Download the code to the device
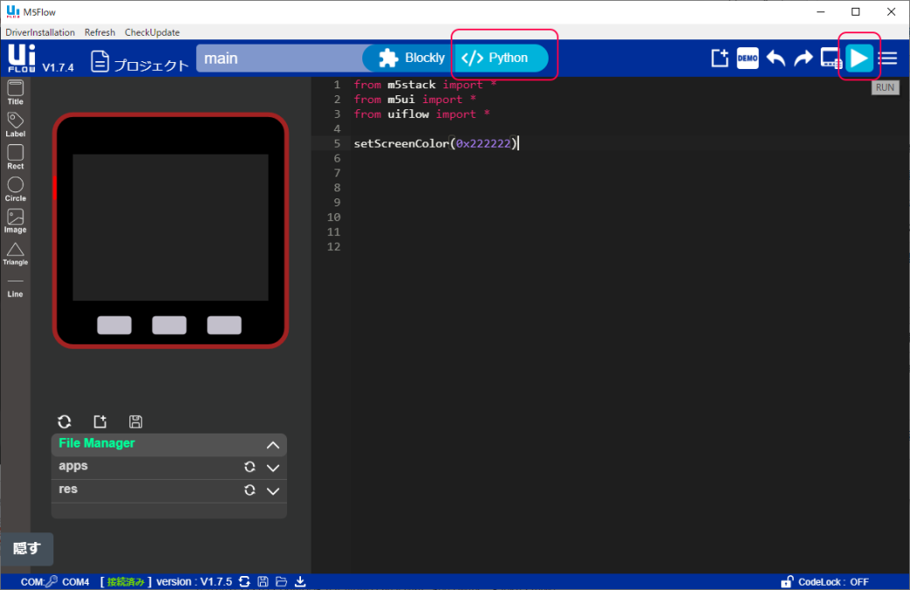Image resolution: width=910 pixels, height=590 pixels. click(x=299, y=581)
